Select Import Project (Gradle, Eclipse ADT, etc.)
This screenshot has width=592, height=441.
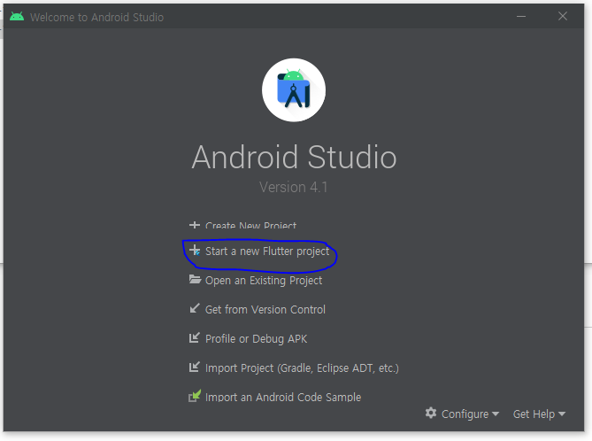click(302, 368)
